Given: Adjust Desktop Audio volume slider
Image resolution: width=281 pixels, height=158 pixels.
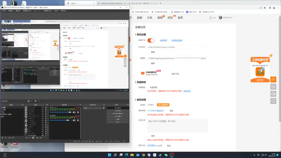Looking at the screenshot, I should (x=60, y=120).
